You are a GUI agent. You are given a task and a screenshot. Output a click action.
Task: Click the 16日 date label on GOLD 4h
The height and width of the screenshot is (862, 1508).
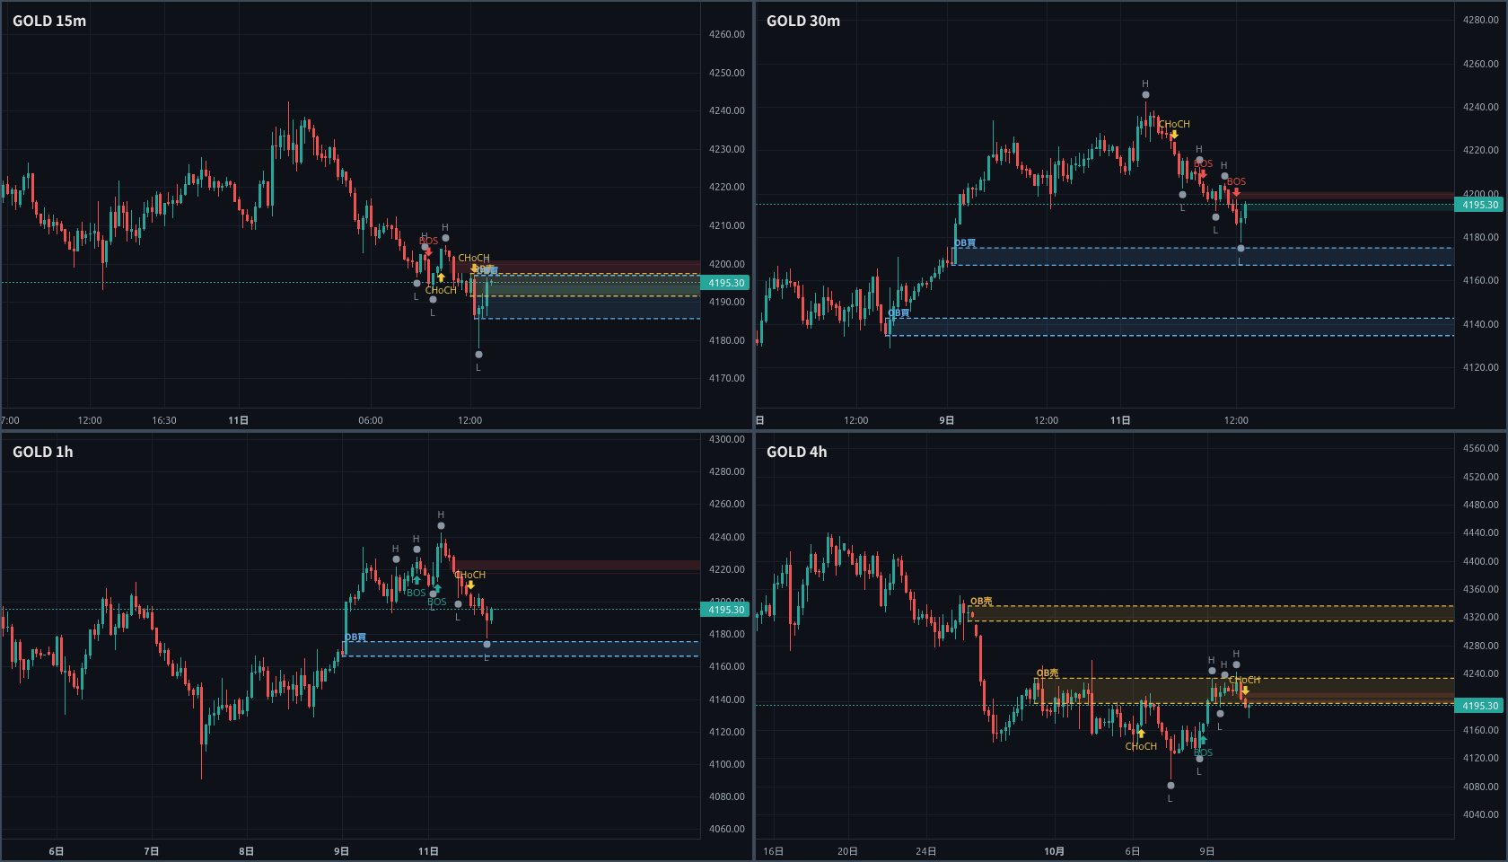pos(773,851)
